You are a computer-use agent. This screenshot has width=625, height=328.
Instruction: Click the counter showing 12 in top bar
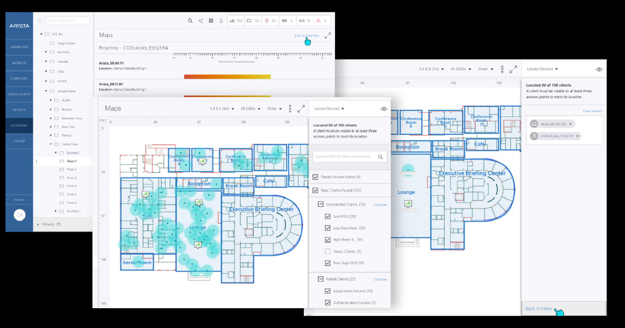point(305,21)
